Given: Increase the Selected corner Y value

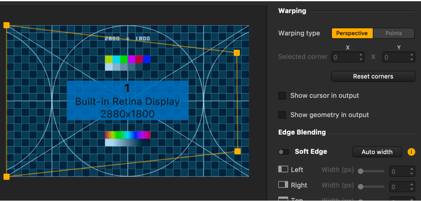Looking at the screenshot, I should click(412, 55).
